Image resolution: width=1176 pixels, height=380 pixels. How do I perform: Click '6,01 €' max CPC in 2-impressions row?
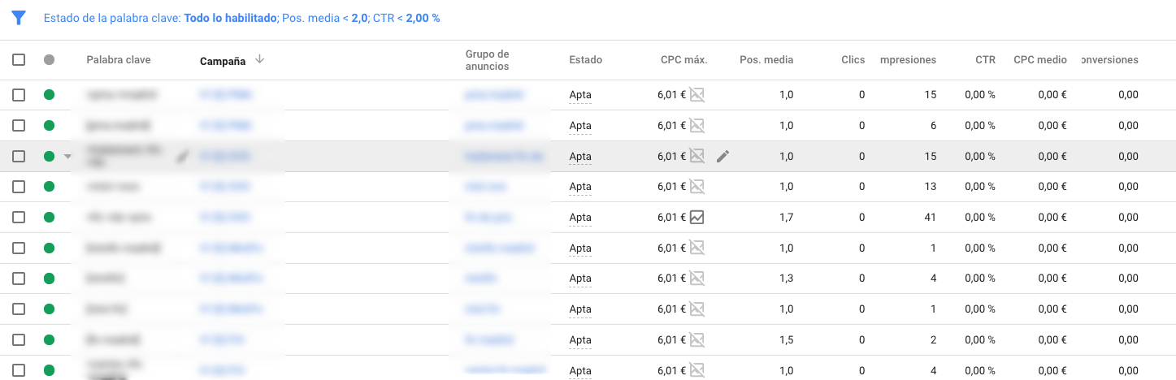pyautogui.click(x=671, y=339)
